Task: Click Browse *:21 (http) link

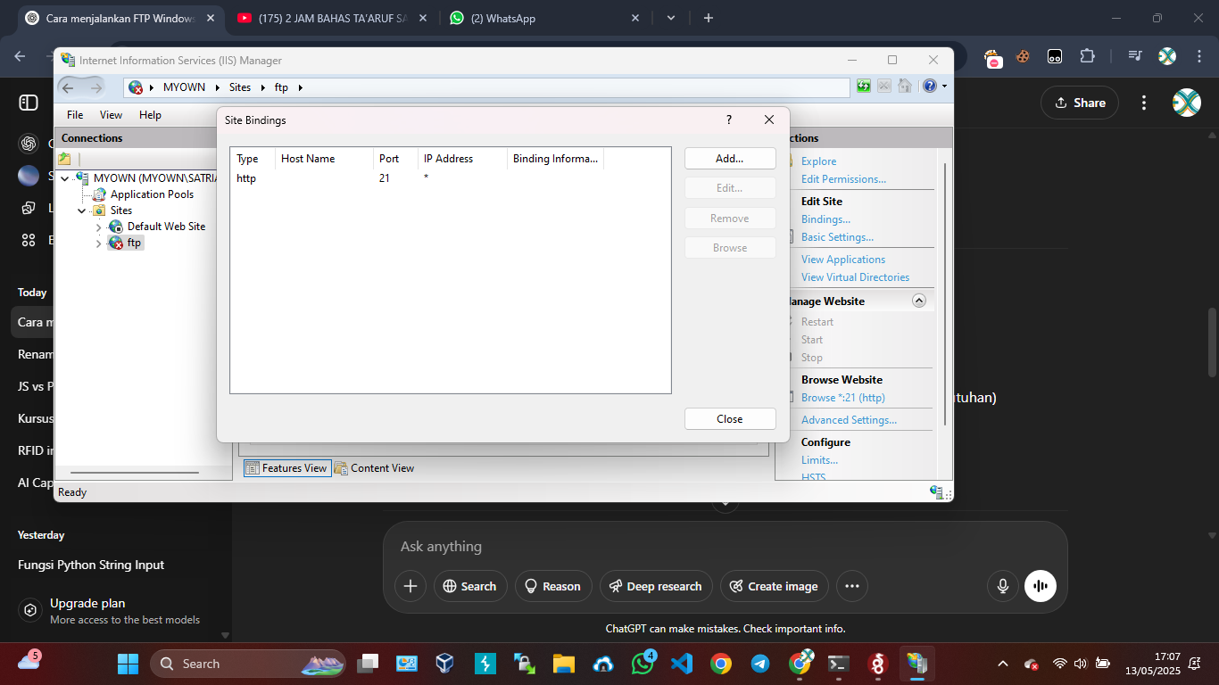Action: pyautogui.click(x=842, y=398)
